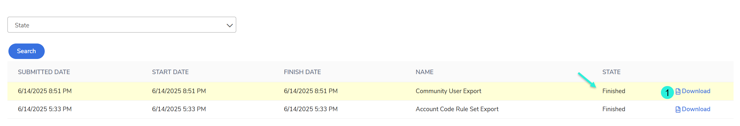Select the Account Code Rule Set Export name
This screenshot has height=126, width=740.
pos(457,109)
